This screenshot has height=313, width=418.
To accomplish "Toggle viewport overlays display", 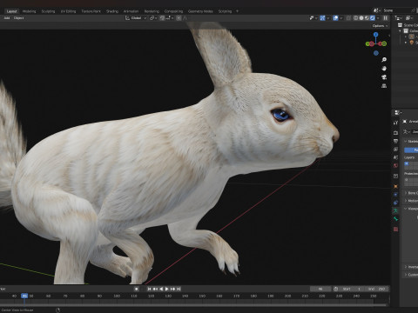I will click(335, 18).
